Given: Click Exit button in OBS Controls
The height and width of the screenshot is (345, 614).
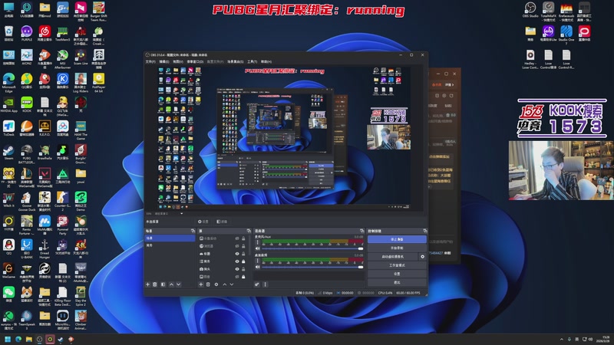Looking at the screenshot, I should tap(397, 282).
